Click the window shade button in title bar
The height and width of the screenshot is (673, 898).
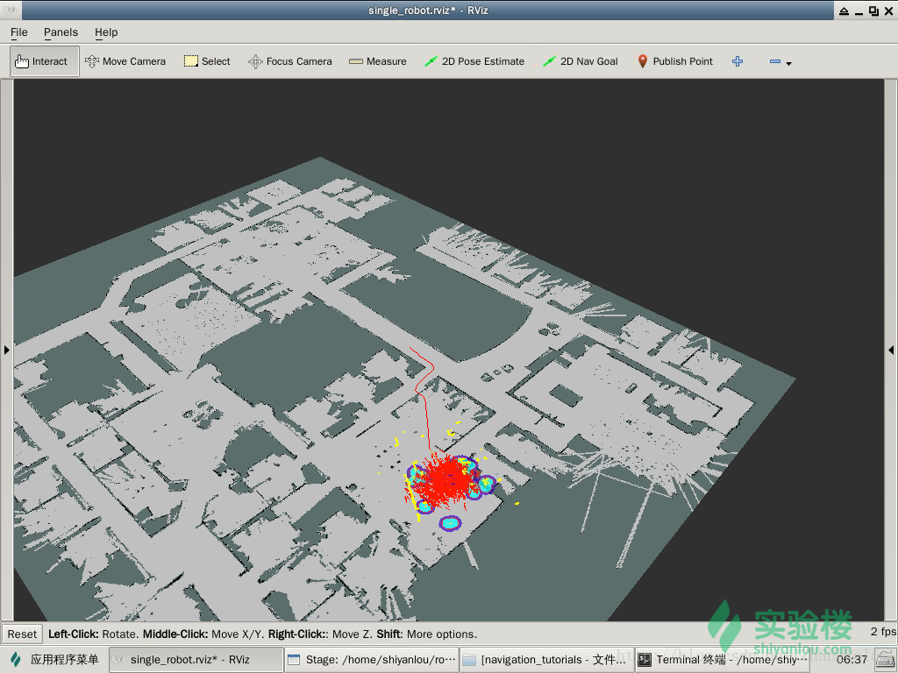[845, 11]
